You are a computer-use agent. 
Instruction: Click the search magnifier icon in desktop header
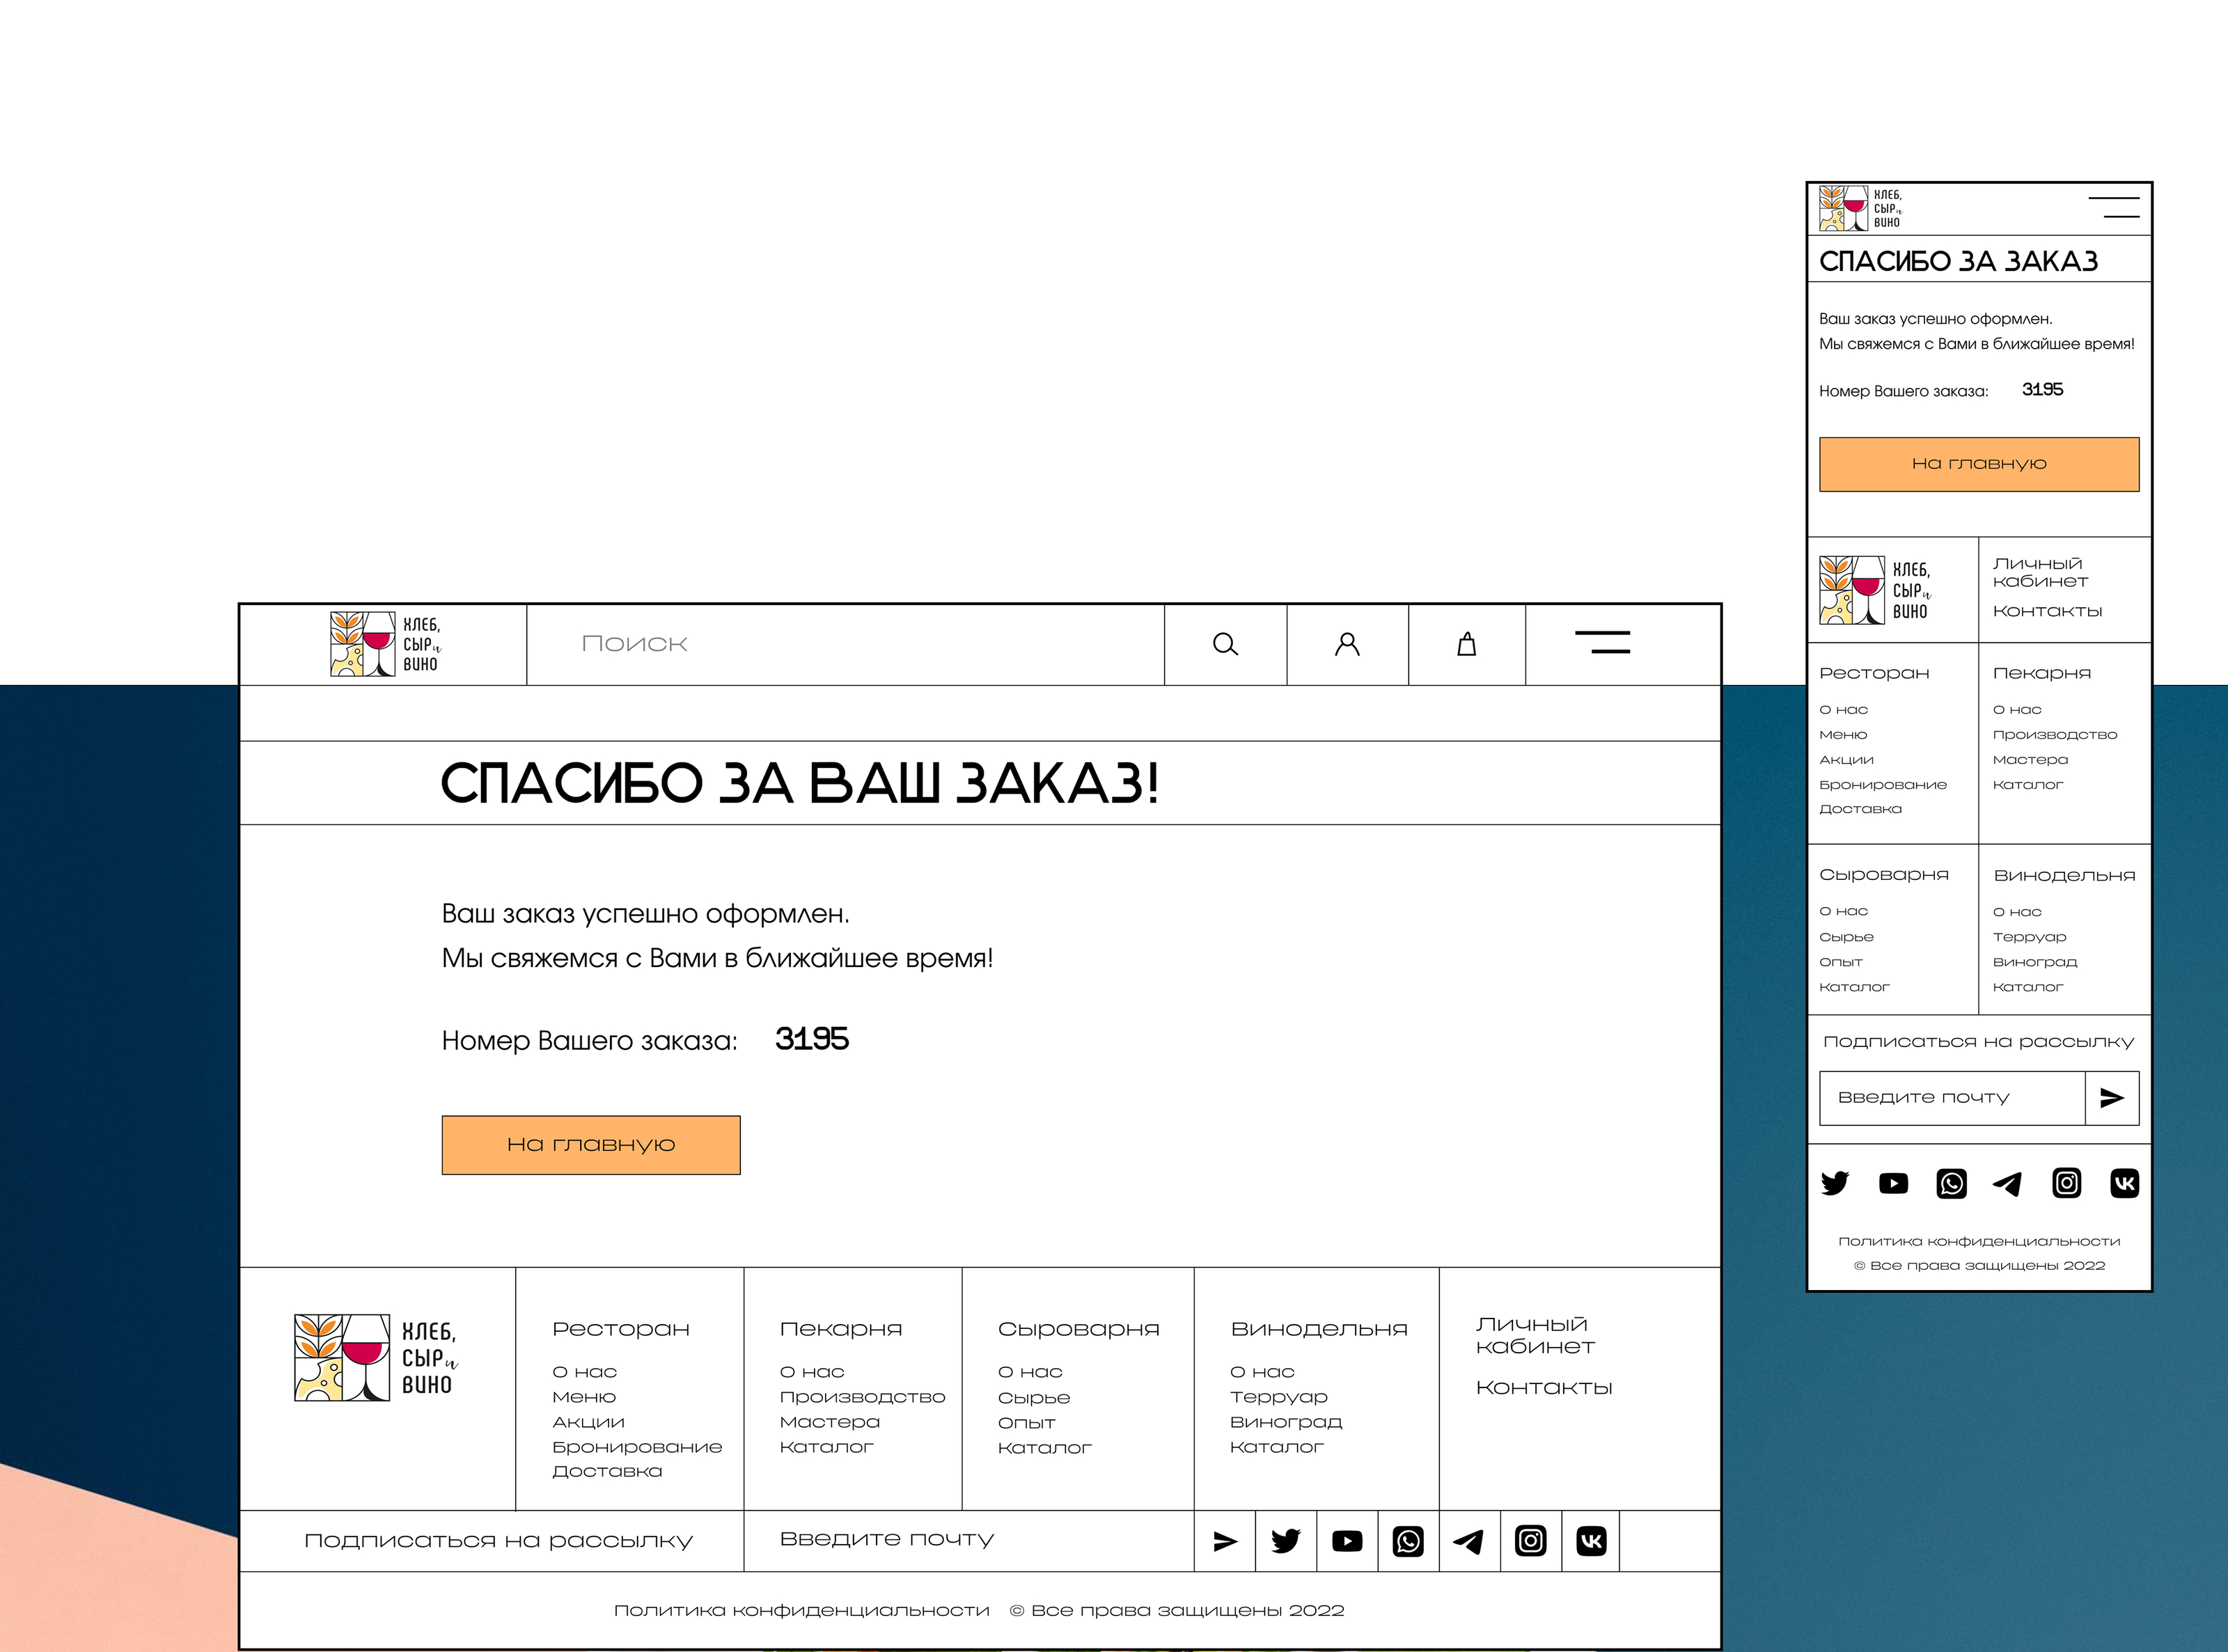coord(1225,645)
